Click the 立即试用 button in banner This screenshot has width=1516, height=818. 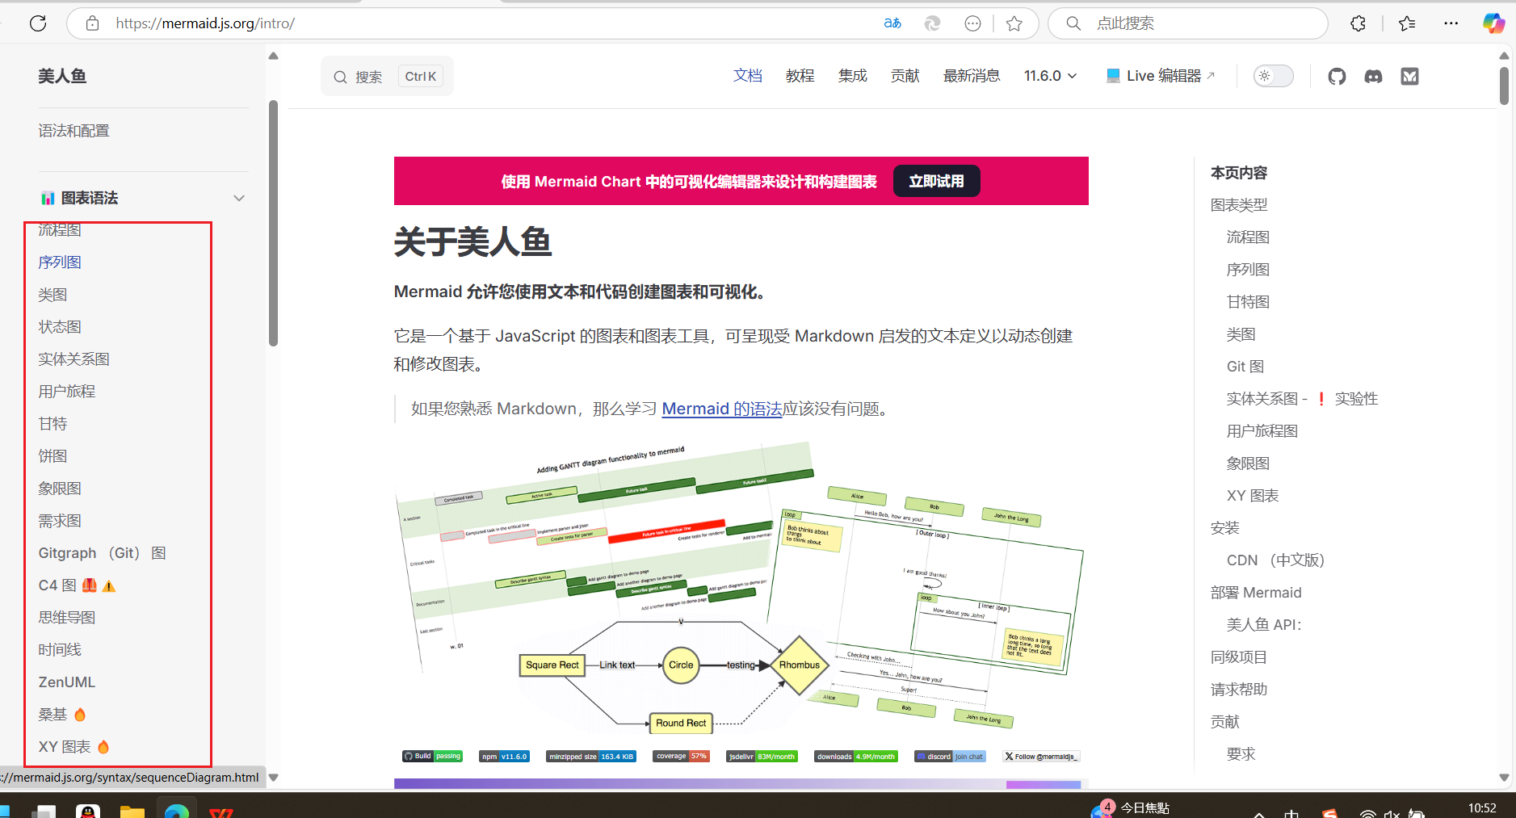[936, 181]
